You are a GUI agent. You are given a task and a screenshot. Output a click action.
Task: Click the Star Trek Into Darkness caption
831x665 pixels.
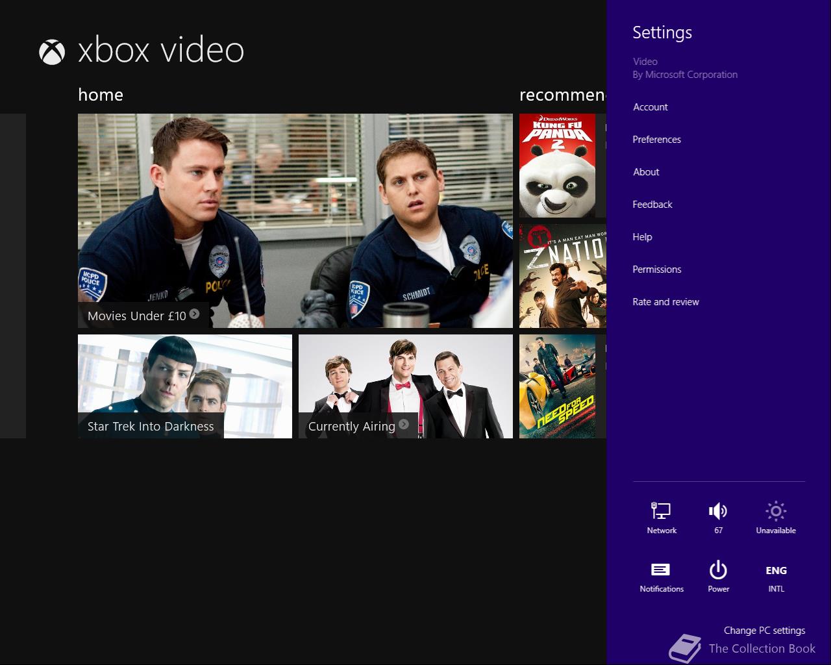click(x=151, y=427)
